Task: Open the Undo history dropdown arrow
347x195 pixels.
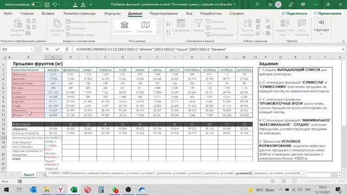Action: pyautogui.click(x=59, y=5)
